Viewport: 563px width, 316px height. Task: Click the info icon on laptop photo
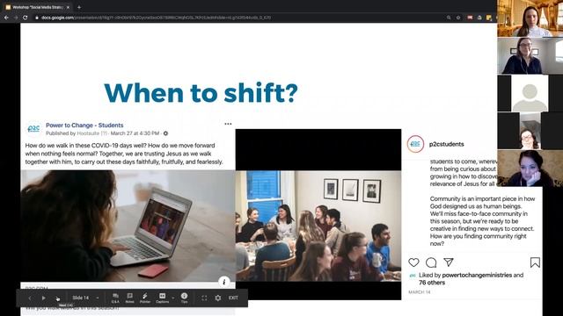[224, 282]
